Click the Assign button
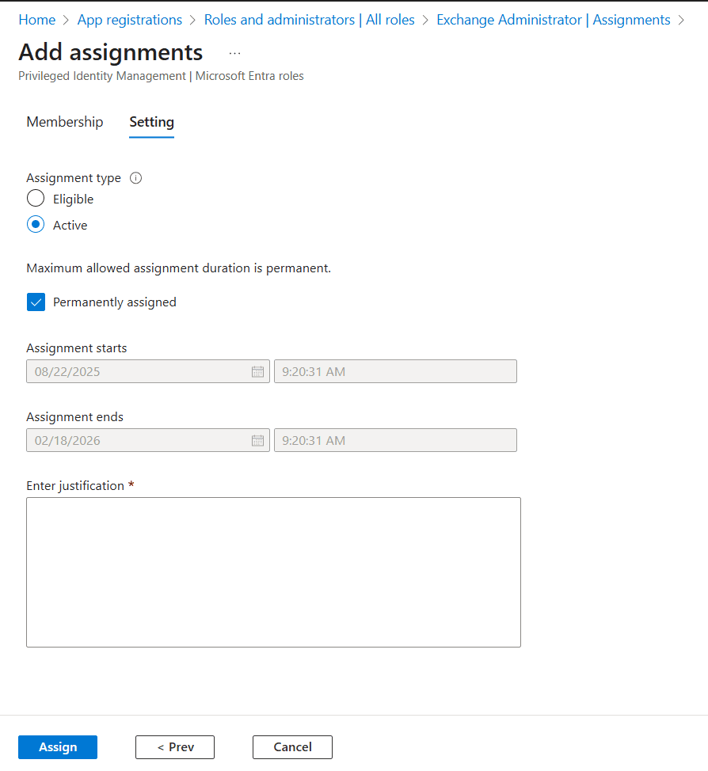The width and height of the screenshot is (708, 771). coord(58,747)
